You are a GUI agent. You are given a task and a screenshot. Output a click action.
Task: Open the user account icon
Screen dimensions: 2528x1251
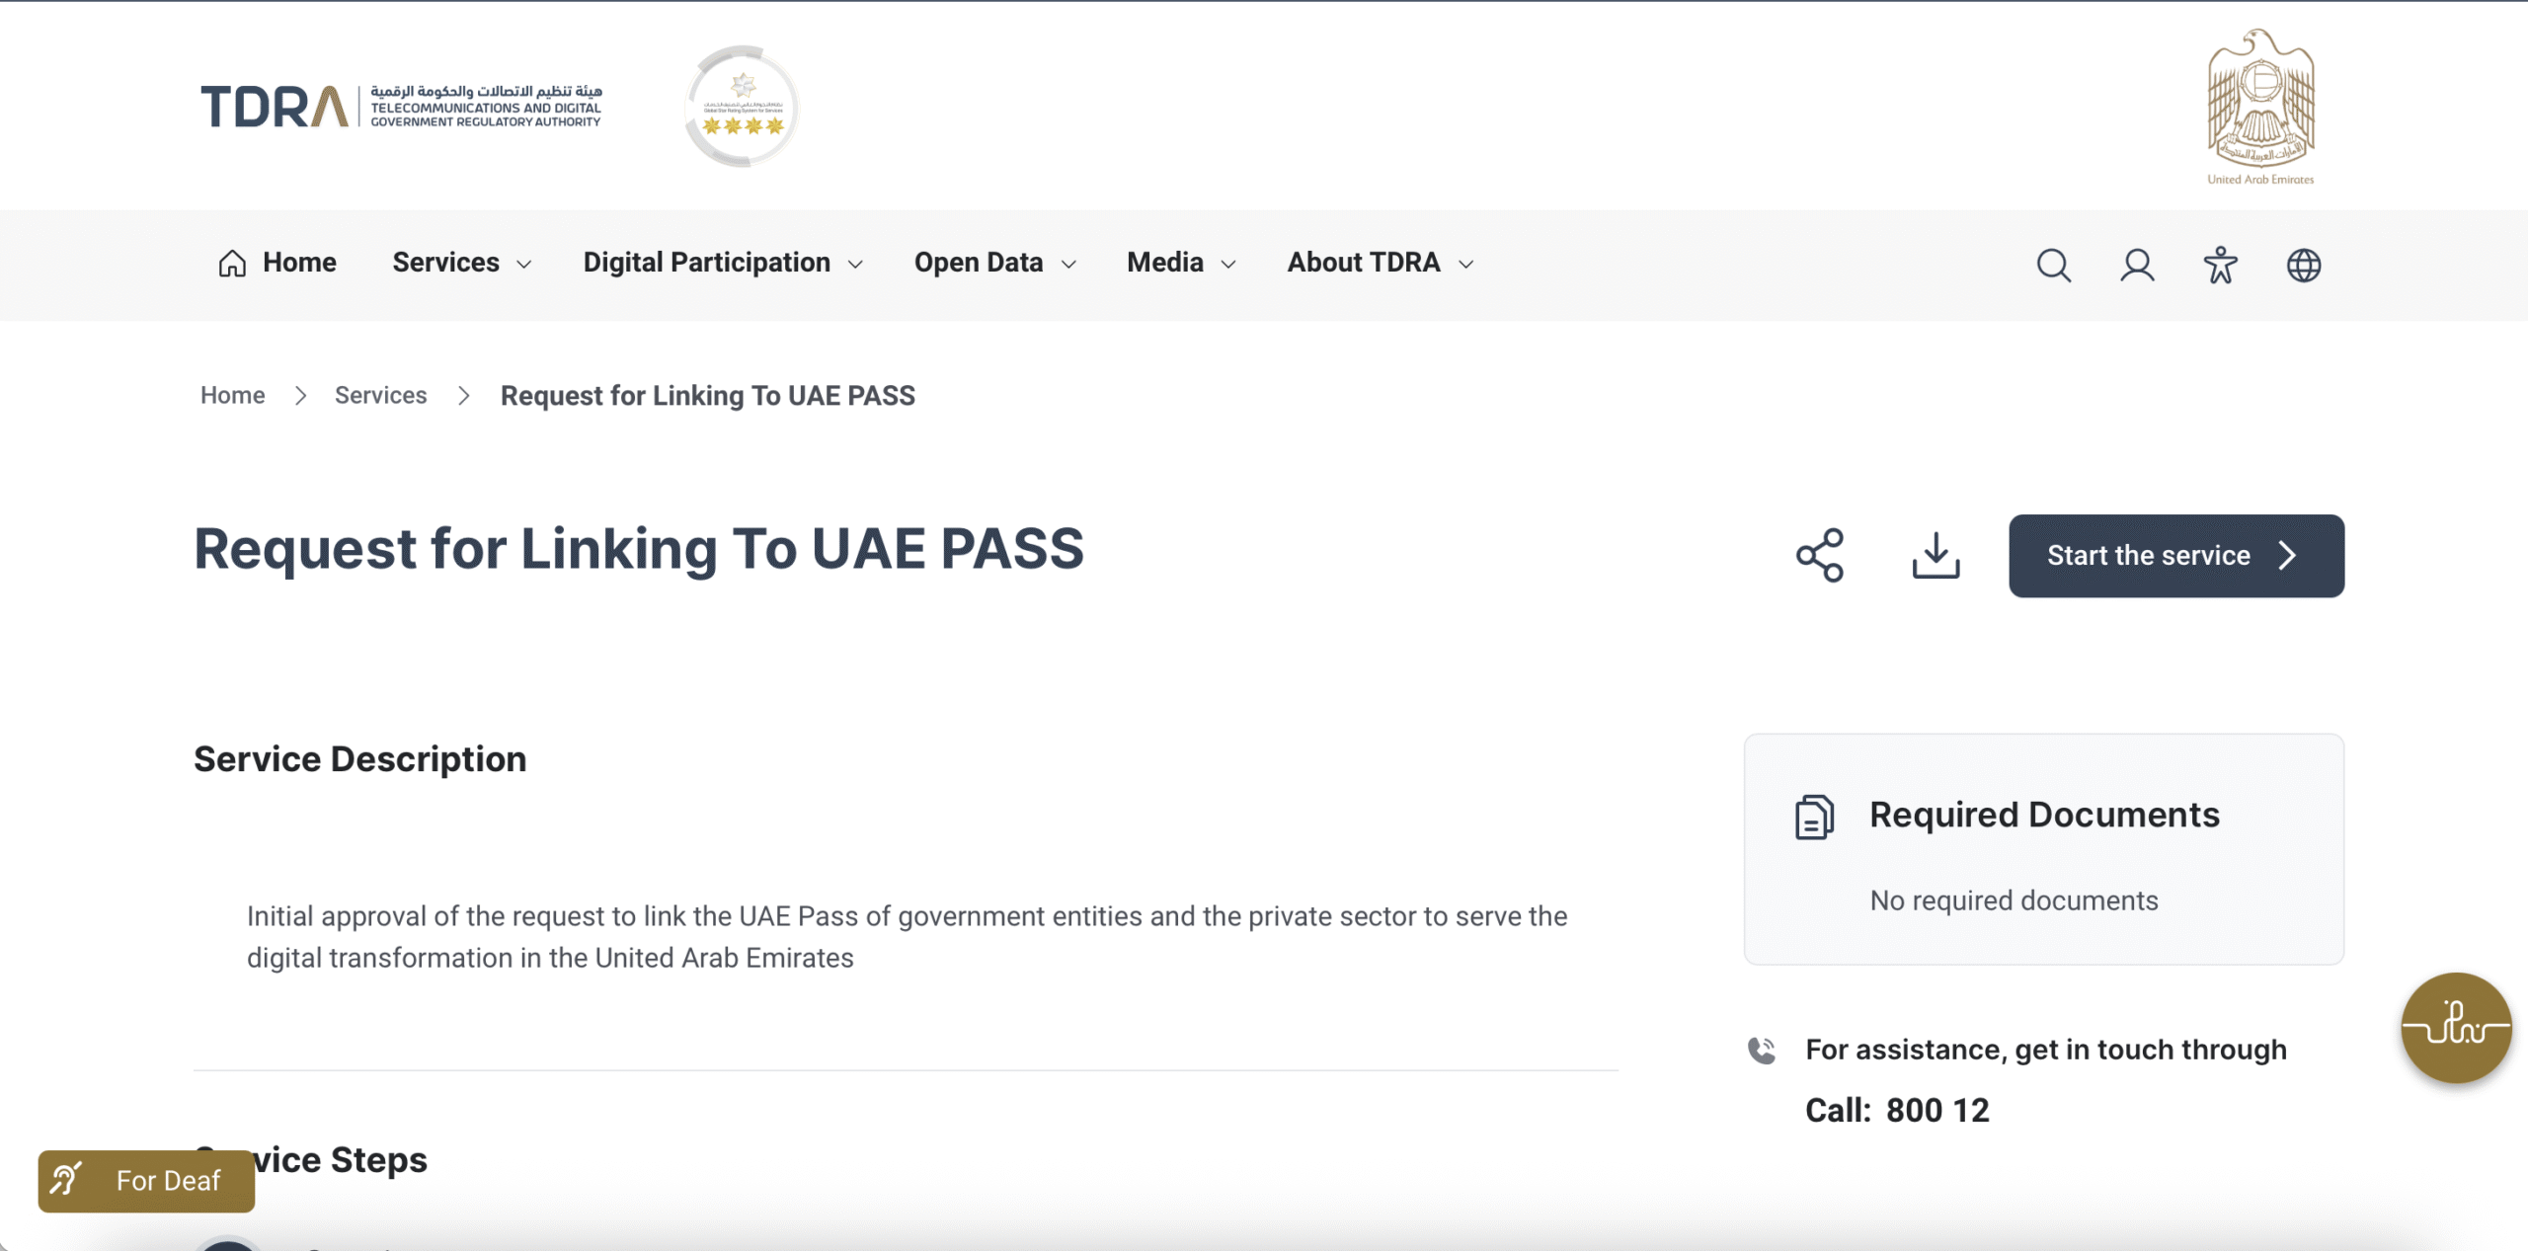pos(2137,265)
